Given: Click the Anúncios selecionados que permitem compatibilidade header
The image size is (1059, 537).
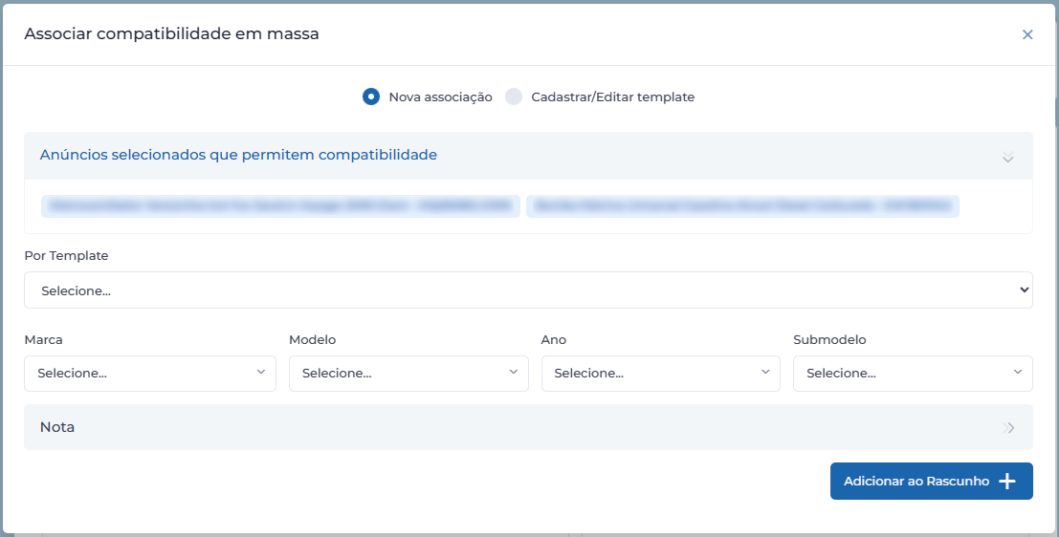Looking at the screenshot, I should (x=238, y=155).
